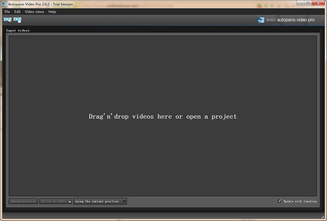Screen dimensions: 327x221
Task: Click the window resize grip
Action: [x=323, y=217]
